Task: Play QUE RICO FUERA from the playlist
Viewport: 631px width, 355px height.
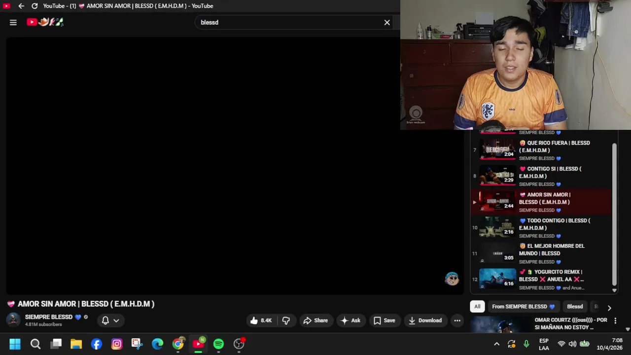Action: tap(541, 150)
